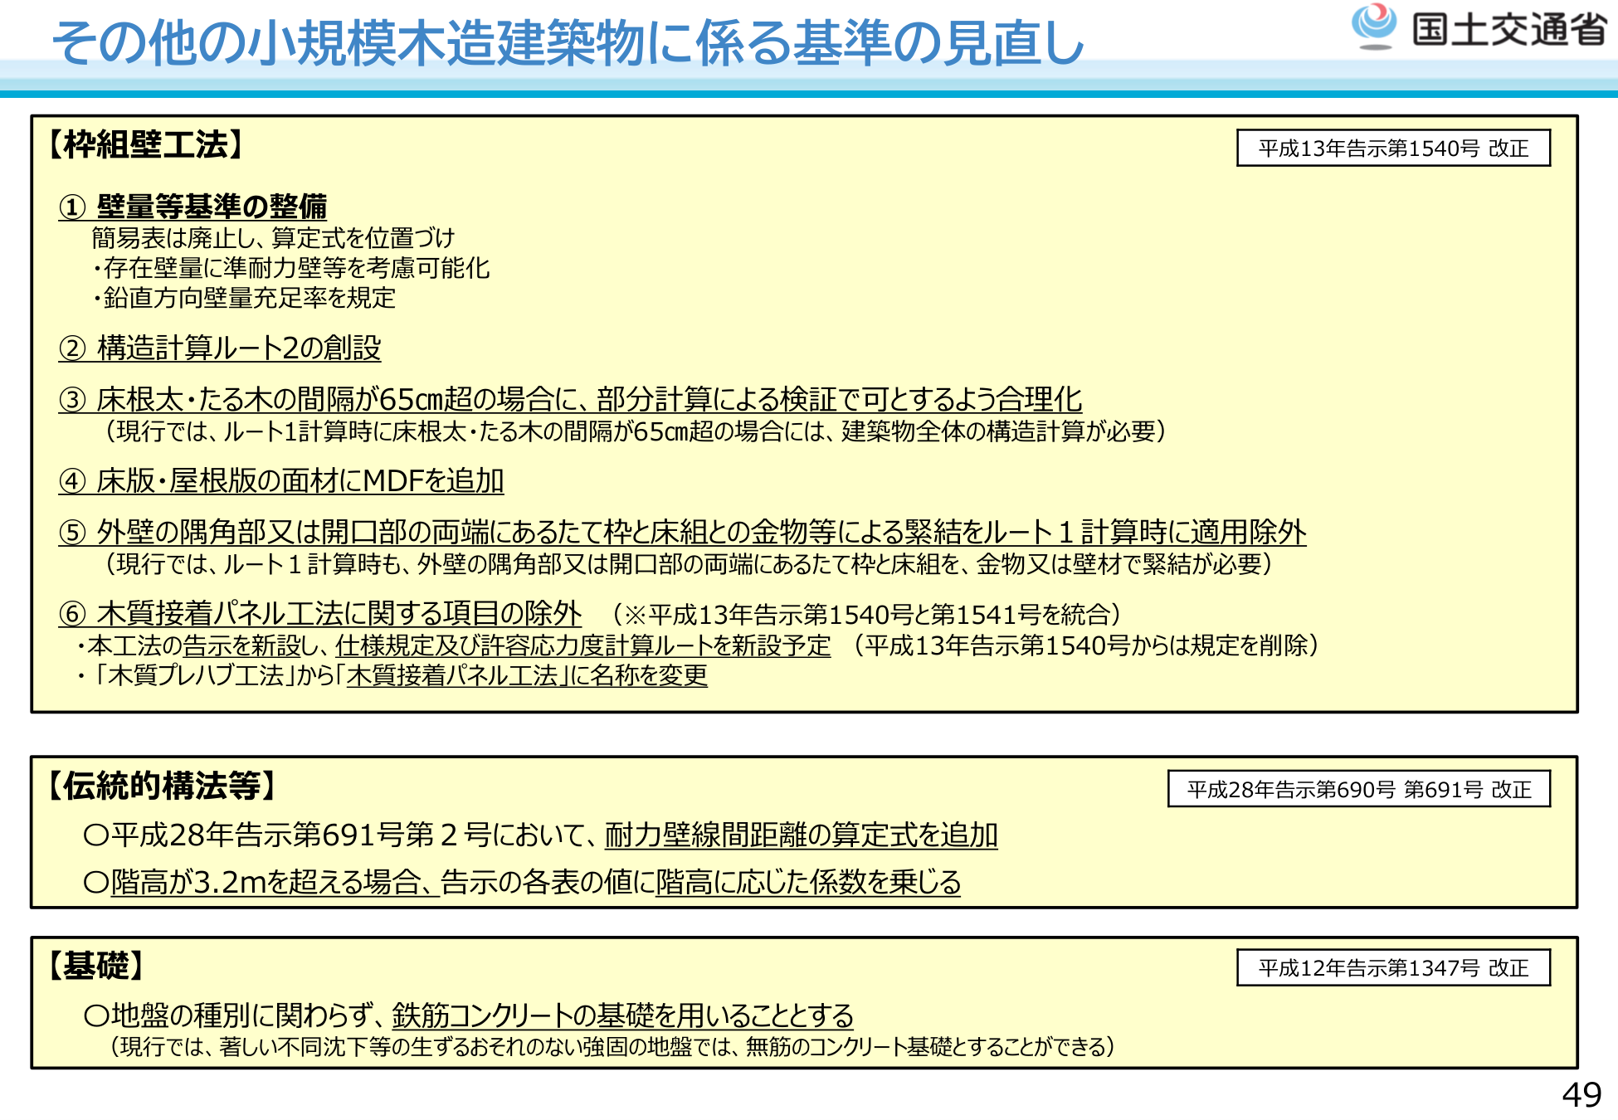Click the 平成12年告示第1347号 改正 label box
Screen dimensions: 1618x1120
click(1393, 968)
